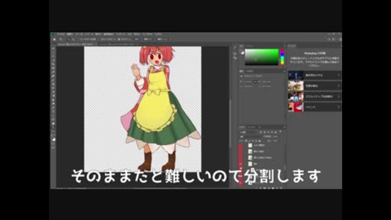
Task: Click the dark blue thumbnail of the first learn card
Action: [x=296, y=75]
